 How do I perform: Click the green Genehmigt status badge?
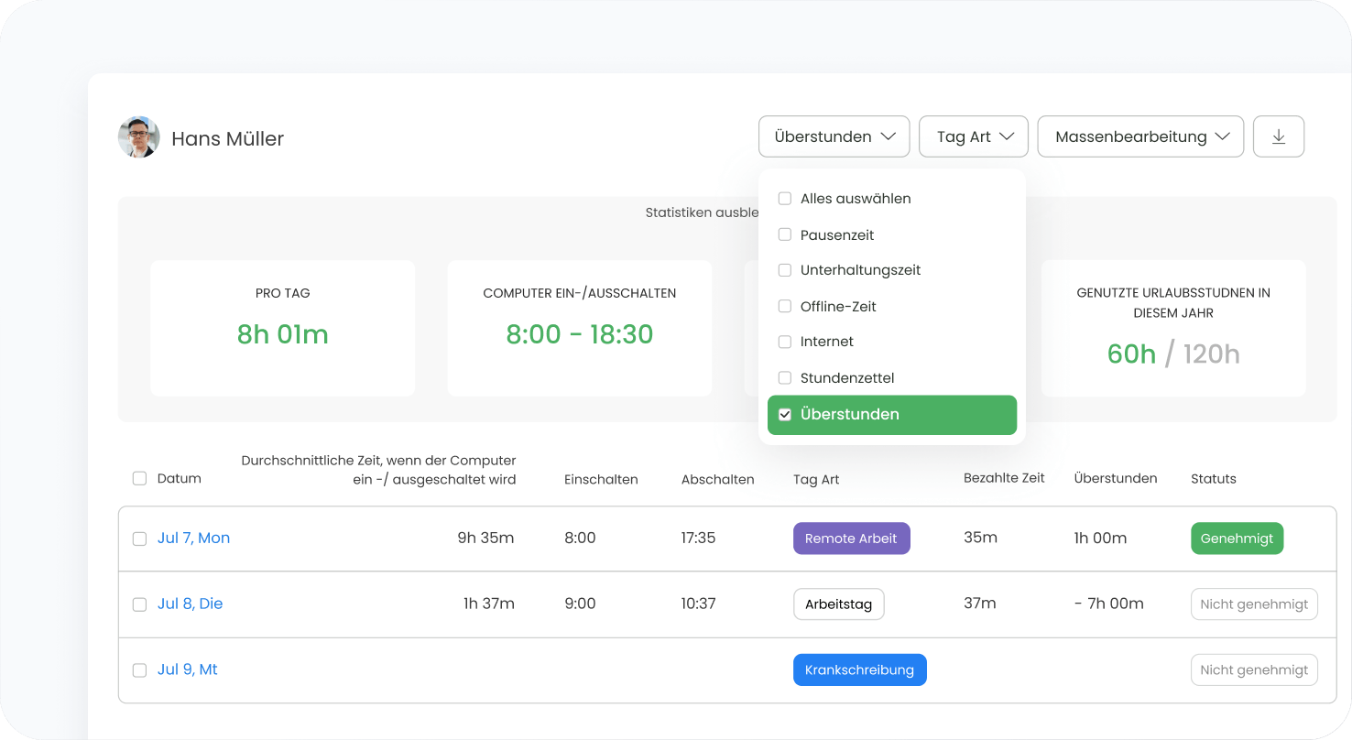(1237, 539)
